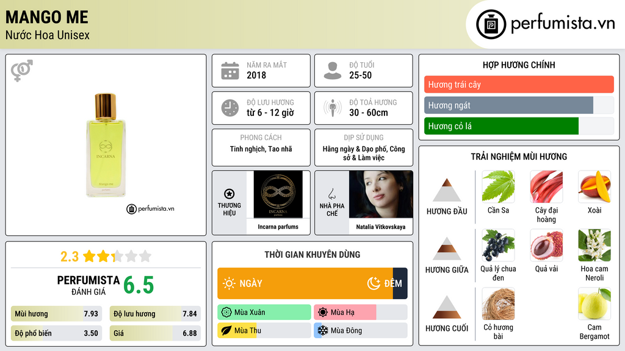625x351 pixels.
Task: Click the Cần Sa note image
Action: 498,186
